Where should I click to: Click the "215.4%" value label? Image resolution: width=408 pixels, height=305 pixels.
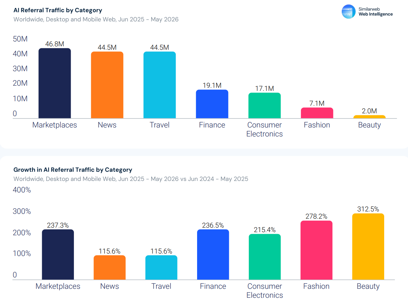coord(265,230)
